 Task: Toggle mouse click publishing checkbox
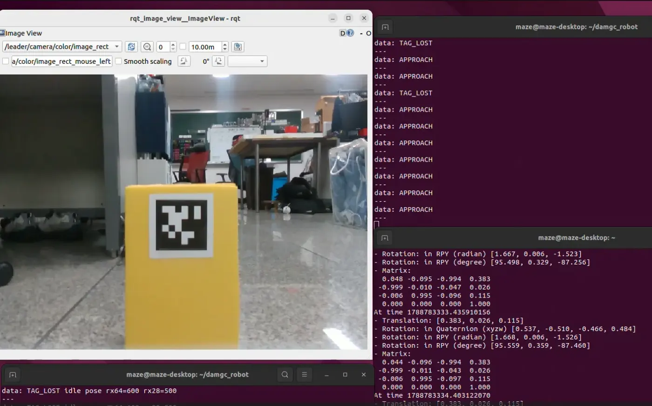coord(6,61)
